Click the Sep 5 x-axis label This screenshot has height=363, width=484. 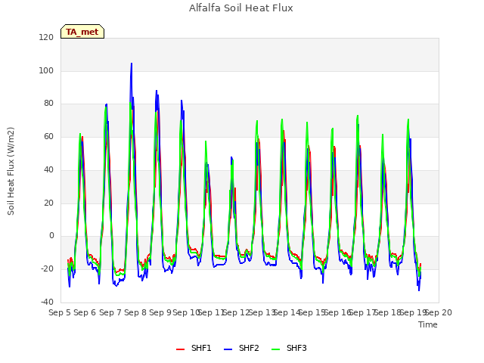60,312
